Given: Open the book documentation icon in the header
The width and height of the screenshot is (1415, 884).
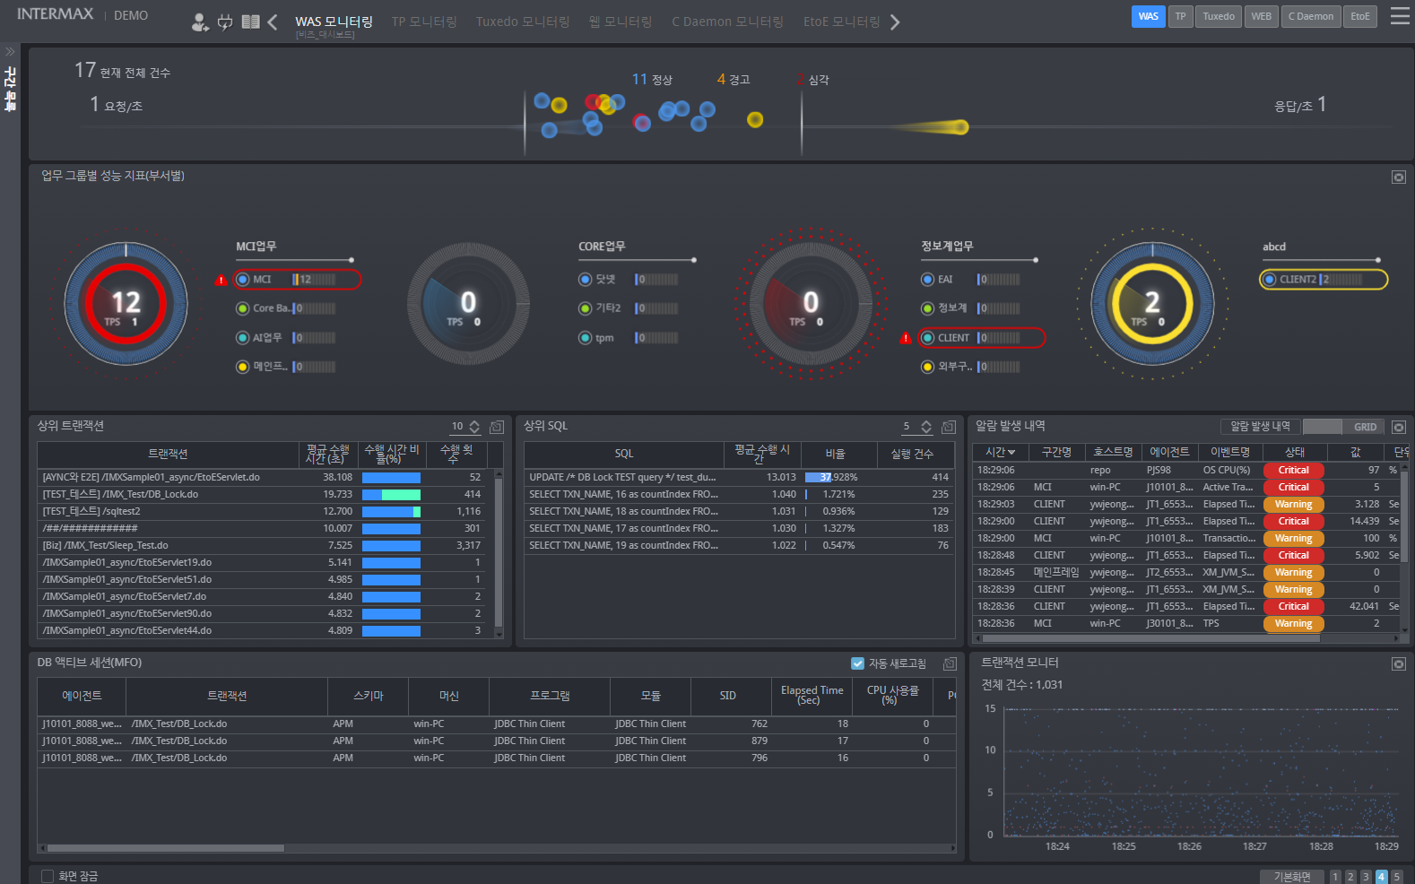Looking at the screenshot, I should click(x=251, y=22).
